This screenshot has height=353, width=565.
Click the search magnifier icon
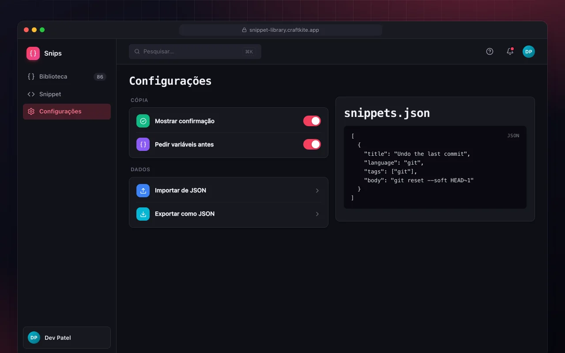(x=137, y=52)
